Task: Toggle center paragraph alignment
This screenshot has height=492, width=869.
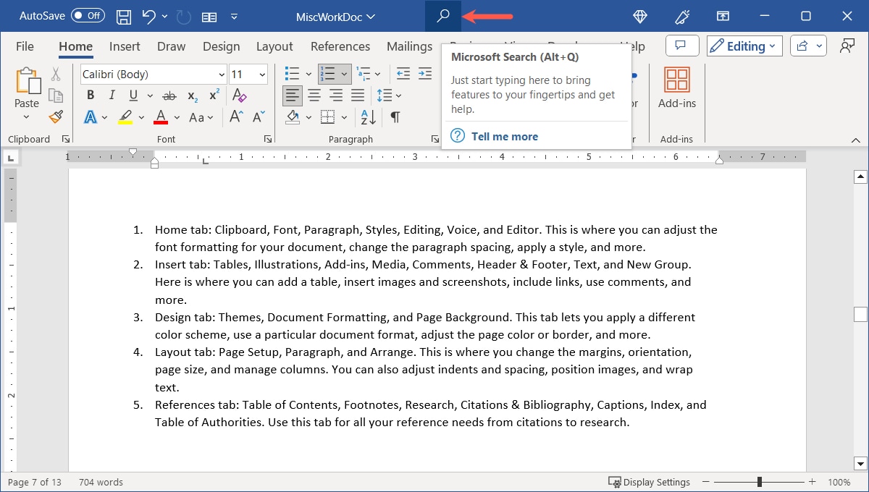Action: [314, 95]
